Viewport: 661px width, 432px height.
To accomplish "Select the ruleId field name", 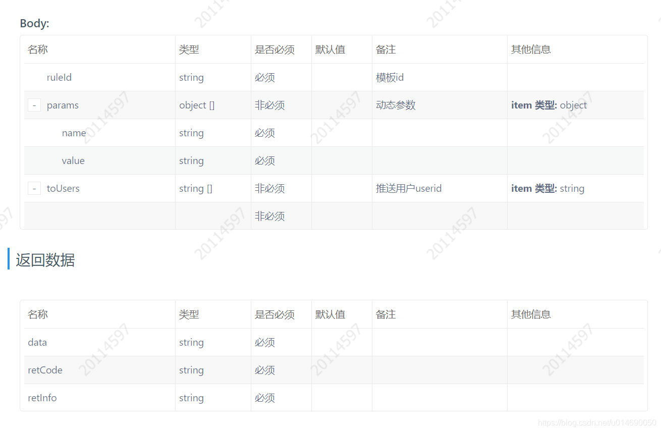I will (x=59, y=77).
